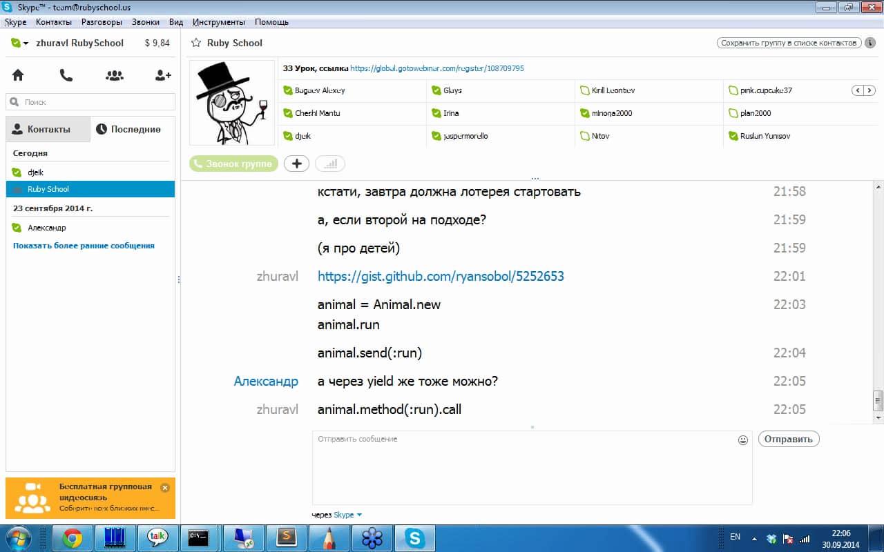Click the EN language indicator
The width and height of the screenshot is (884, 552).
coord(735,537)
